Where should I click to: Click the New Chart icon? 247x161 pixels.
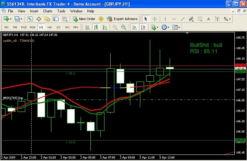[x=6, y=19]
